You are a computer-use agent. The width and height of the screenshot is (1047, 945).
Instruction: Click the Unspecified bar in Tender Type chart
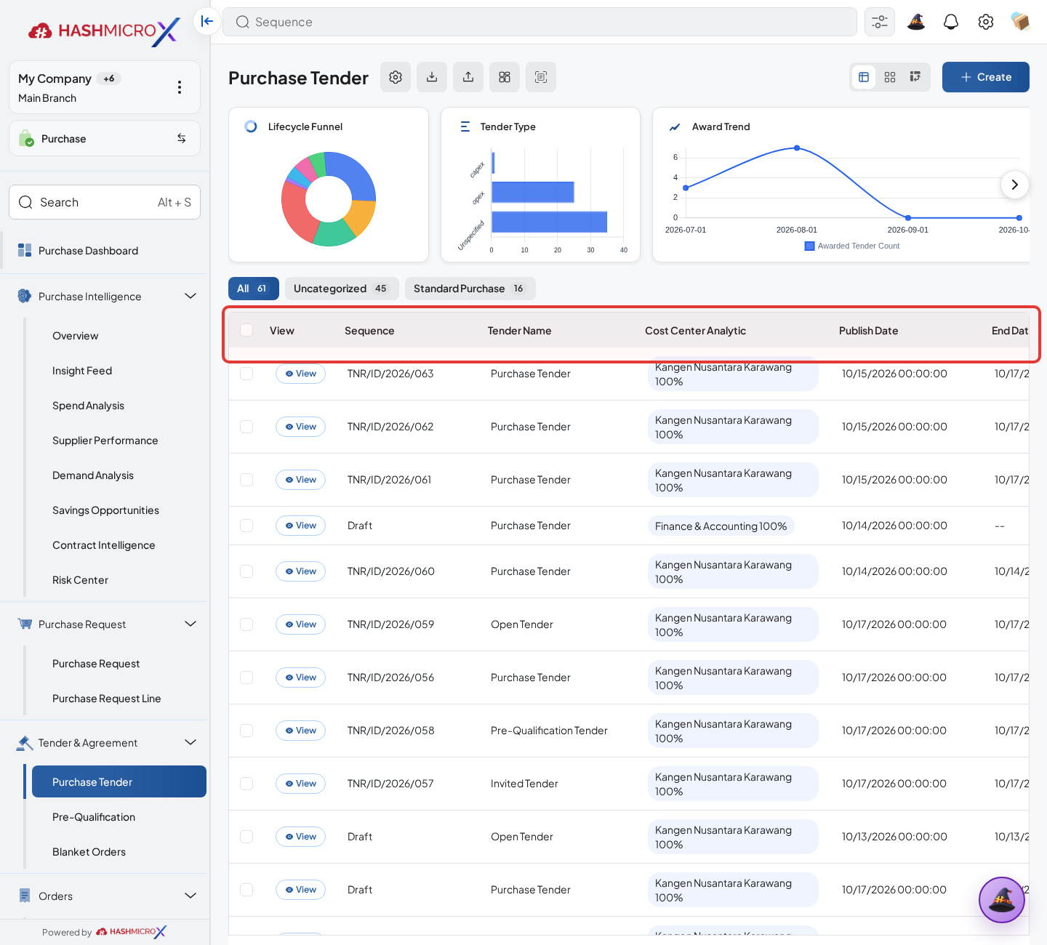tap(550, 222)
